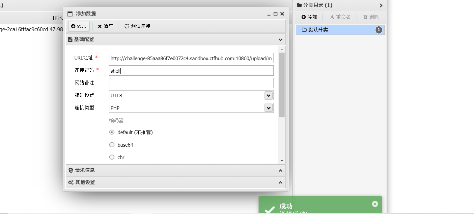Click 添加 in the 分类目录 panel

coord(309,17)
